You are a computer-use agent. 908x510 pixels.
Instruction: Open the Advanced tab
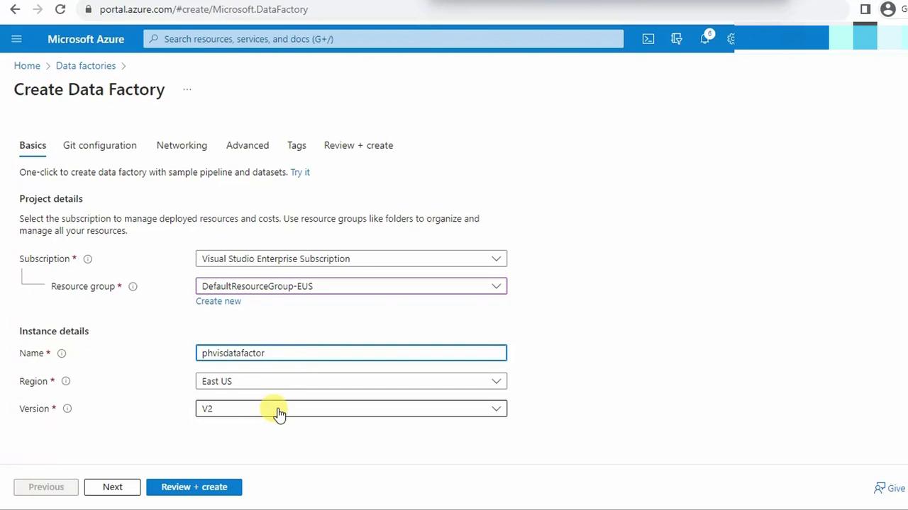pyautogui.click(x=248, y=145)
